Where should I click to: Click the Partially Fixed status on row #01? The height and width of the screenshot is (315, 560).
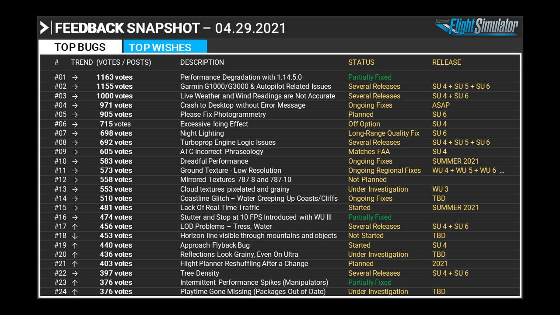point(369,77)
